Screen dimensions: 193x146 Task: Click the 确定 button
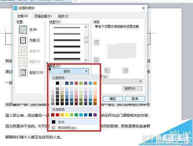[x=113, y=99]
